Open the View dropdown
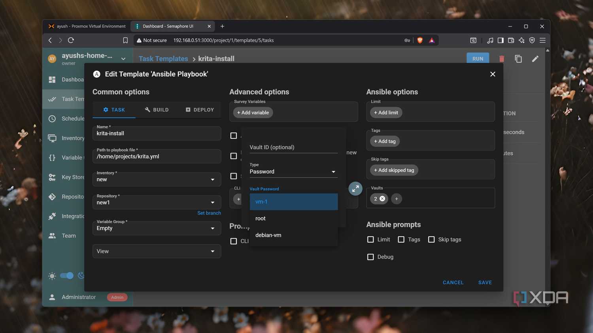Viewport: 593px width, 333px height. 157,251
